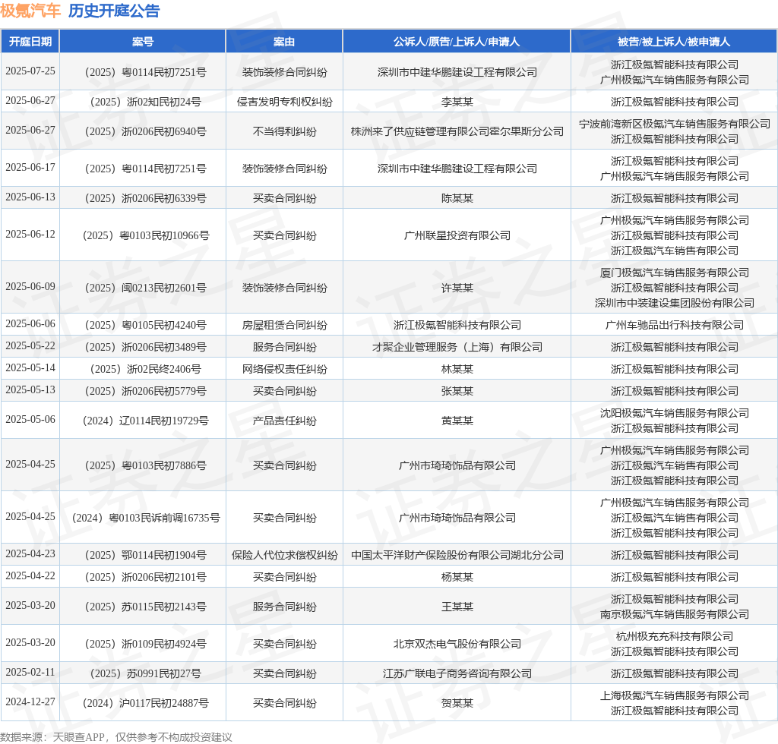Click plaintiff 林某某
Image resolution: width=778 pixels, height=744 pixels.
(x=457, y=369)
